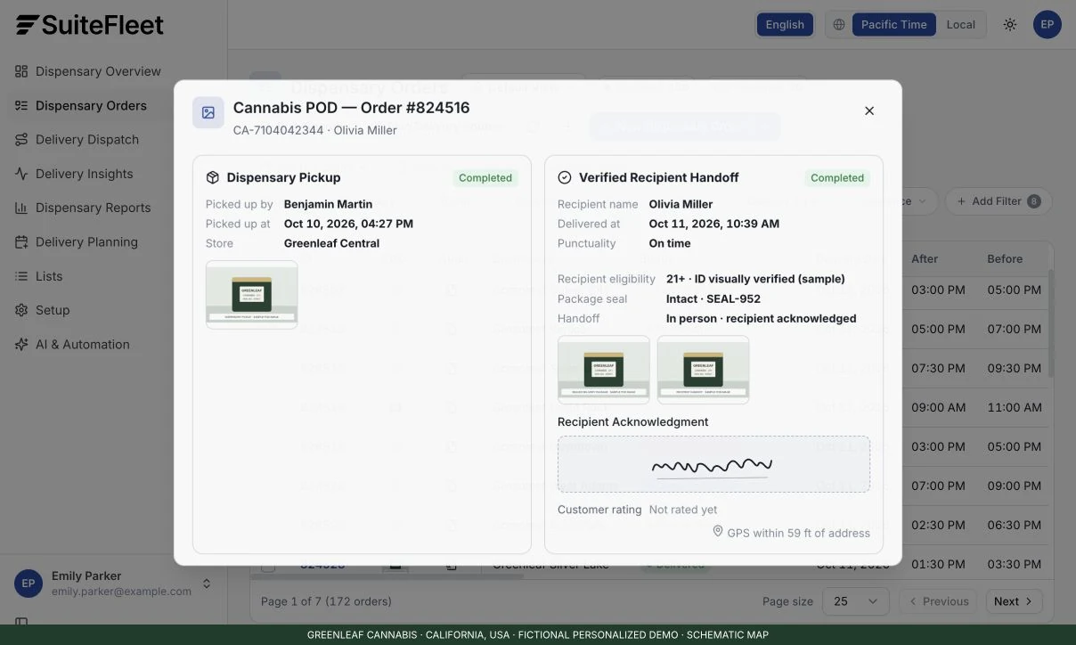Click Package seal value SEAL-952
This screenshot has width=1076, height=645.
[713, 298]
